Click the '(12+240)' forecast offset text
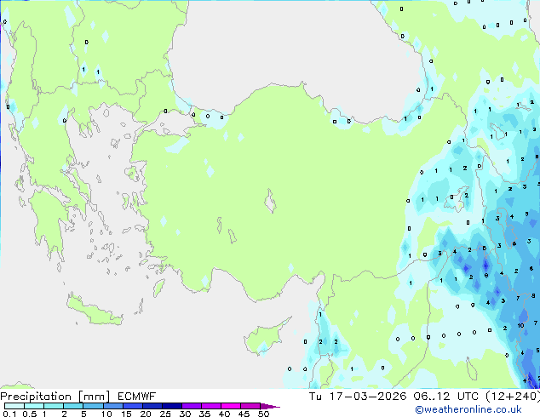The image size is (540, 417). [x=513, y=397]
